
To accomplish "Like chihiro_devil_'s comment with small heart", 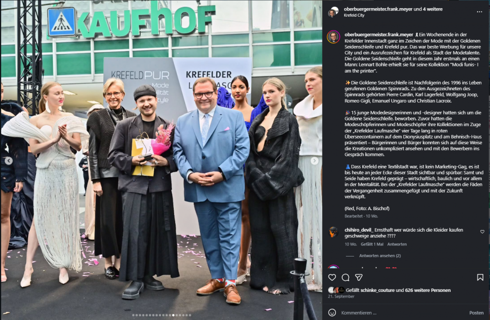I will tap(482, 232).
